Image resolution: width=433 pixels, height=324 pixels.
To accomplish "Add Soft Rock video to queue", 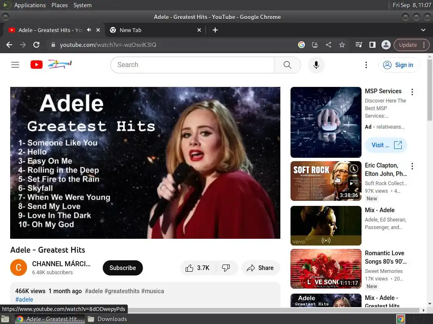I will click(354, 182).
